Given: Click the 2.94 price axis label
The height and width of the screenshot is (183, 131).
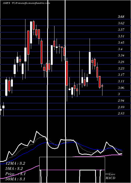Looking at the screenshot, I should (x=121, y=101).
